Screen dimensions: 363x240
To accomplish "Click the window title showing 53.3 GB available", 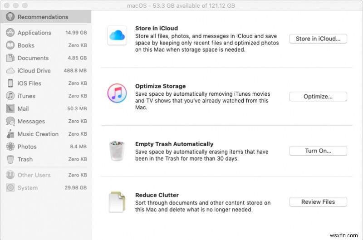I will [181, 5].
